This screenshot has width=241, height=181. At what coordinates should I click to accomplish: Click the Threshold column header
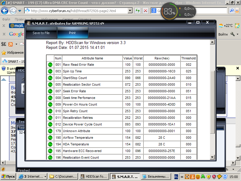click(x=189, y=58)
